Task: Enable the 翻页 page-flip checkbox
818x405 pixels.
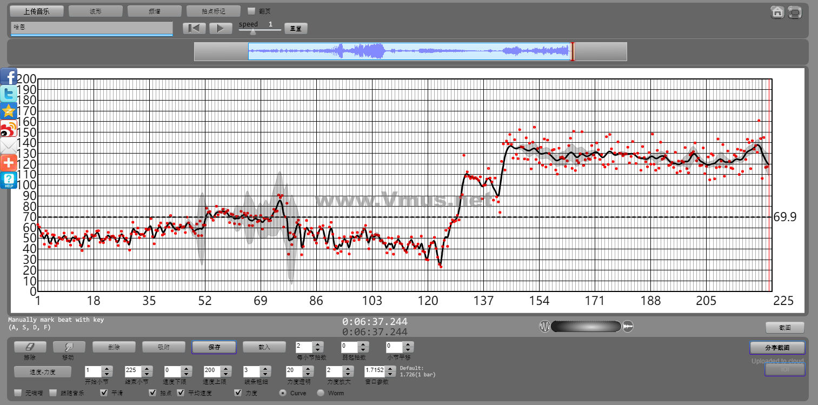Action: point(251,11)
